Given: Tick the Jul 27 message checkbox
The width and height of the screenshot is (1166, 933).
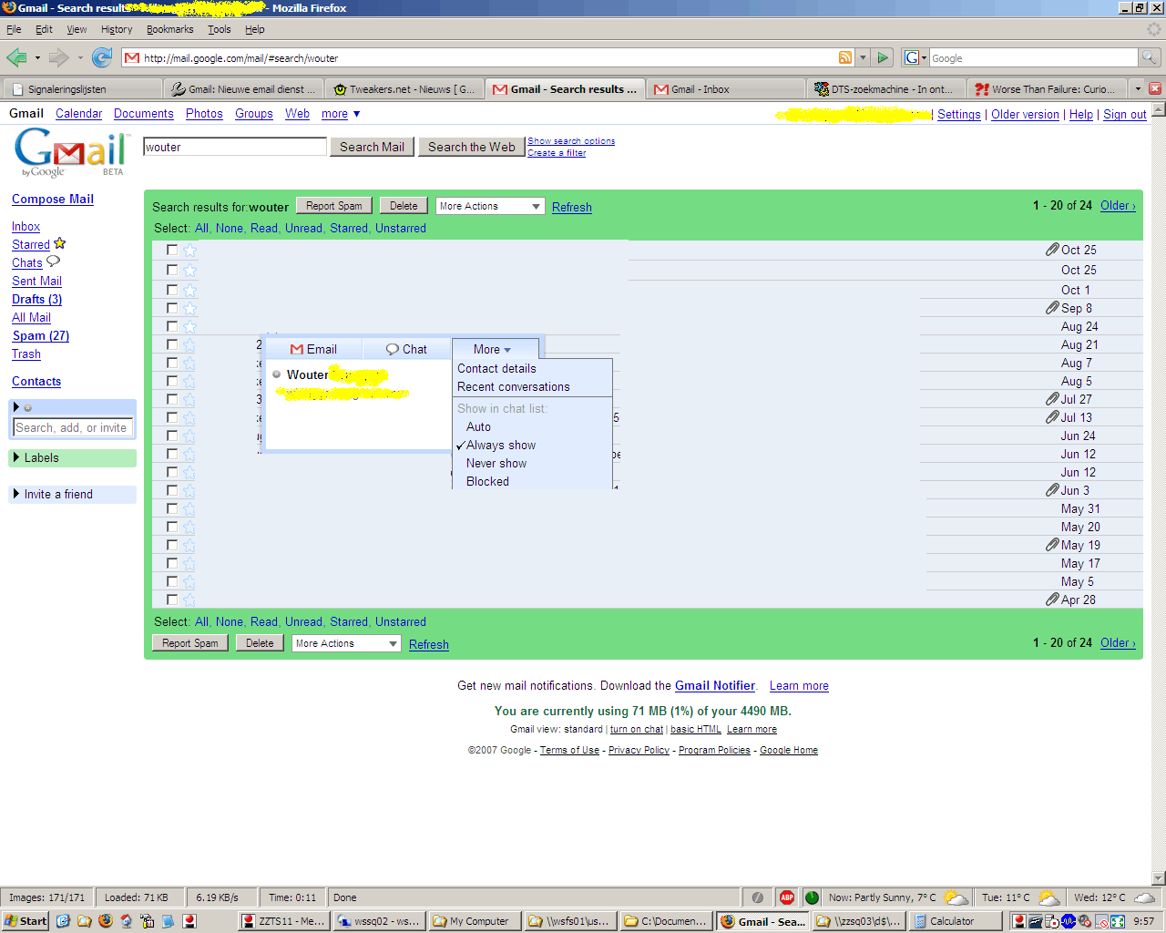Looking at the screenshot, I should (172, 398).
